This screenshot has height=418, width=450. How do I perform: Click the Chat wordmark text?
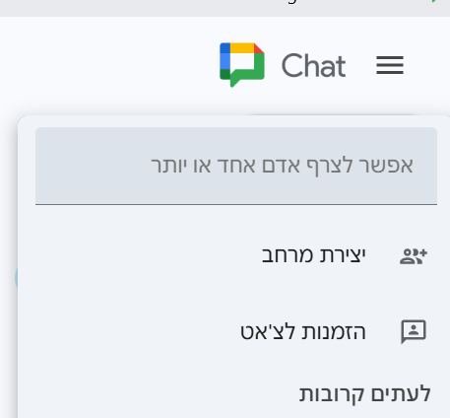[x=313, y=65]
